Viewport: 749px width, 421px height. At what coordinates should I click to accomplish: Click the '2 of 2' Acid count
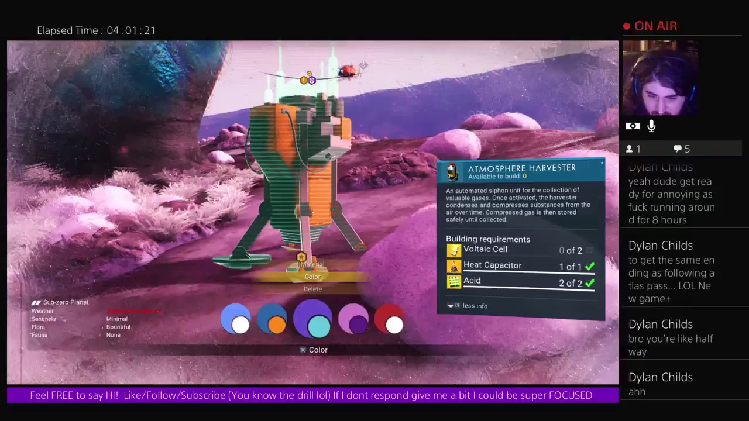(x=571, y=283)
